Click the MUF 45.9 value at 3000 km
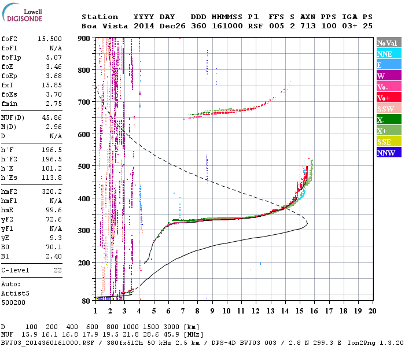This screenshot has height=347, width=405. [171, 335]
